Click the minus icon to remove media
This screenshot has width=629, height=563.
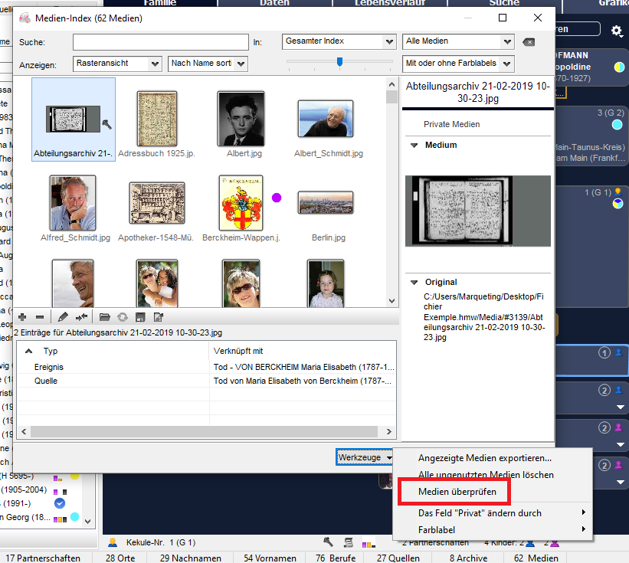coord(39,317)
